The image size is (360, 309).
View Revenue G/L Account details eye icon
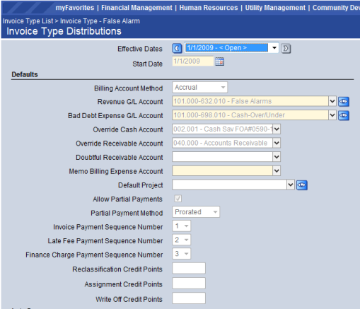(344, 102)
